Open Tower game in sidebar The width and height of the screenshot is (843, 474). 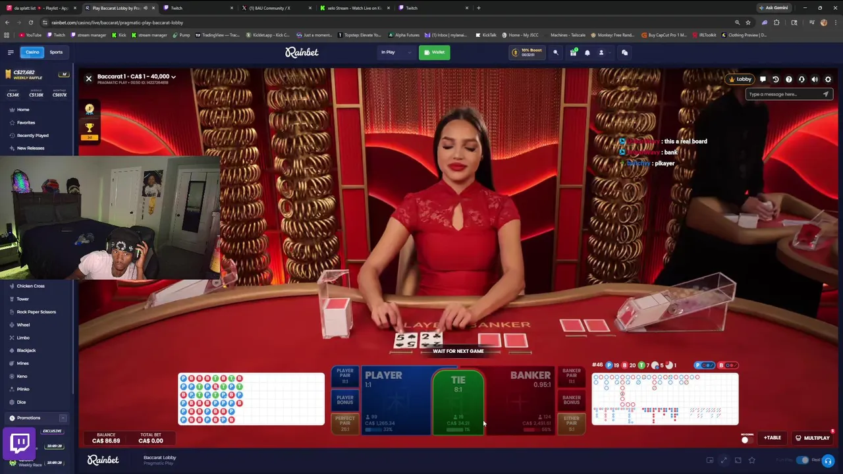point(22,299)
